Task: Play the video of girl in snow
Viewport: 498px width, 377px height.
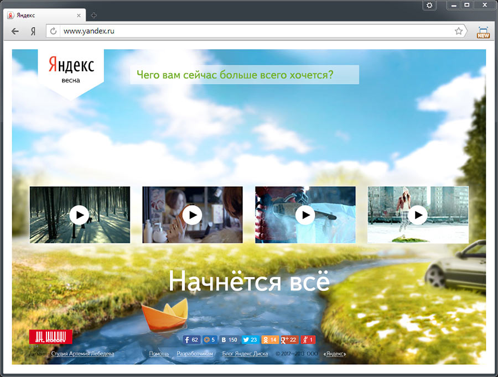Action: click(x=418, y=214)
